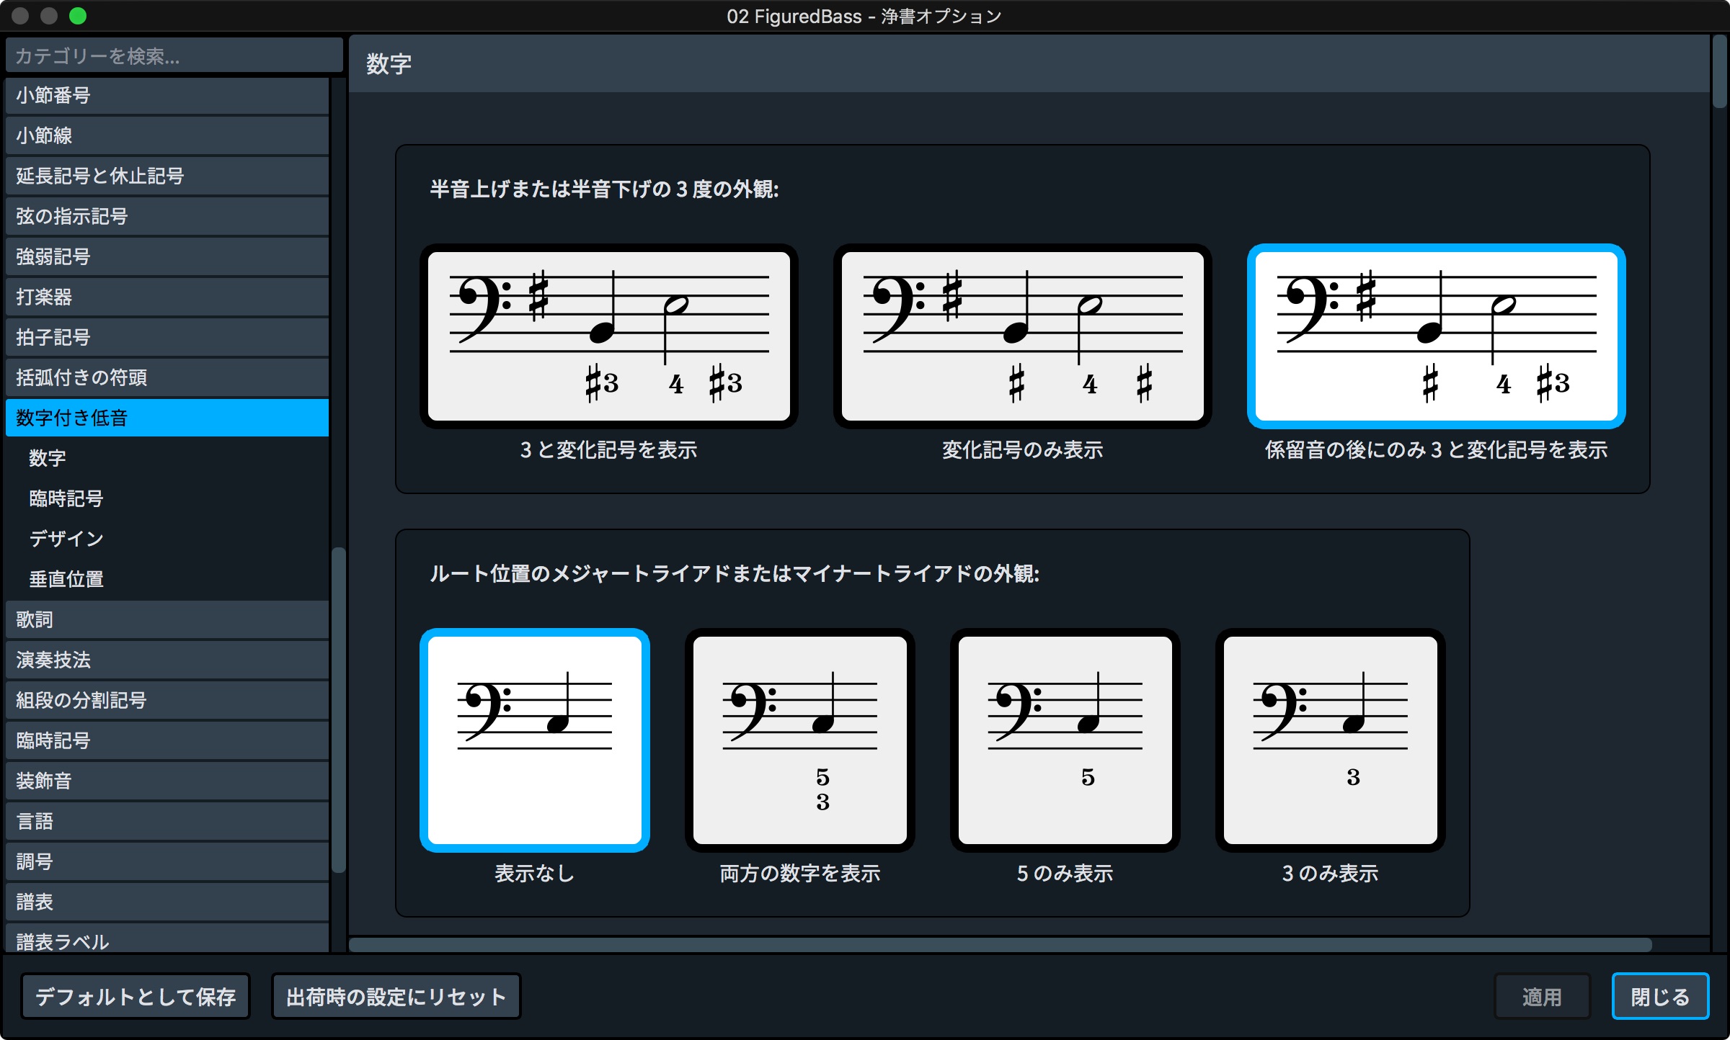Jump to 垂直位置 subsection

[167, 579]
